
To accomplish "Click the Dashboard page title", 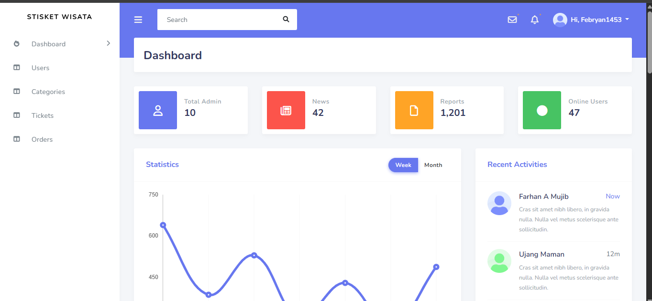I will [173, 55].
